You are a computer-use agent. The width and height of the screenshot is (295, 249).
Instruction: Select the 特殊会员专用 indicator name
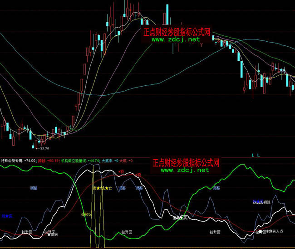click(x=12, y=160)
